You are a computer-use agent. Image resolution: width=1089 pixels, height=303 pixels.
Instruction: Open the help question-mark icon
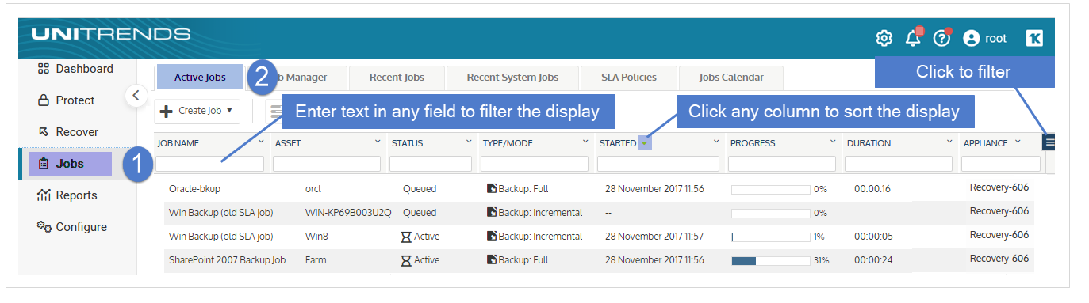pyautogui.click(x=941, y=37)
